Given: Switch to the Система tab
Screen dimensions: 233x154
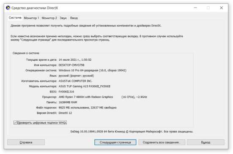Looking at the screenshot, I should pyautogui.click(x=15, y=18).
